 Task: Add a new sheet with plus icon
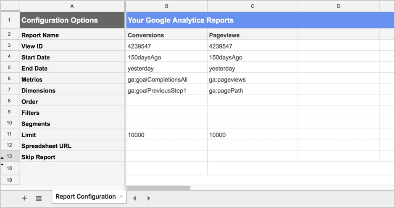point(24,198)
